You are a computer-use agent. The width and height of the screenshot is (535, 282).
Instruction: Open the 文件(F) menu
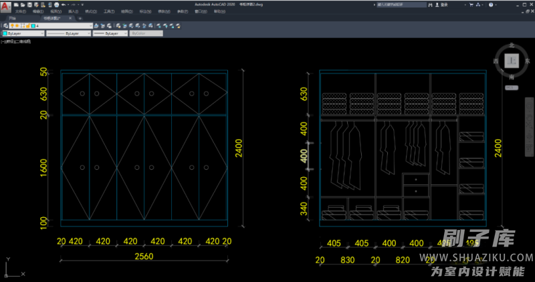21,11
